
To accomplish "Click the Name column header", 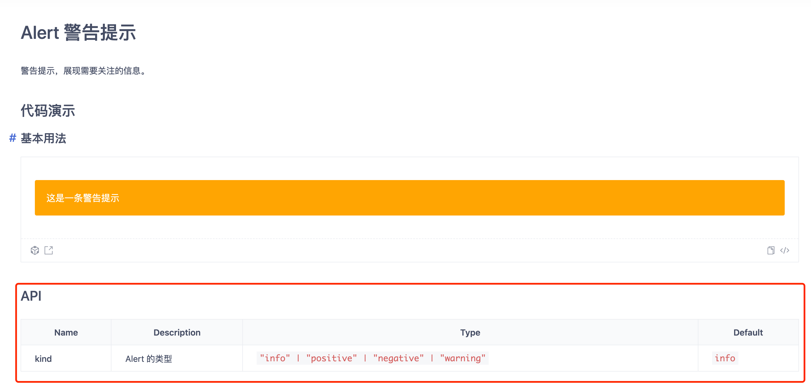I will pos(66,332).
